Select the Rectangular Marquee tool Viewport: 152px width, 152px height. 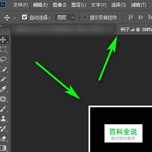coord(3,49)
